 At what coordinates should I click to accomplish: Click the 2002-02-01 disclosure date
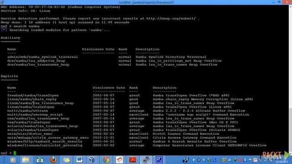click(104, 133)
